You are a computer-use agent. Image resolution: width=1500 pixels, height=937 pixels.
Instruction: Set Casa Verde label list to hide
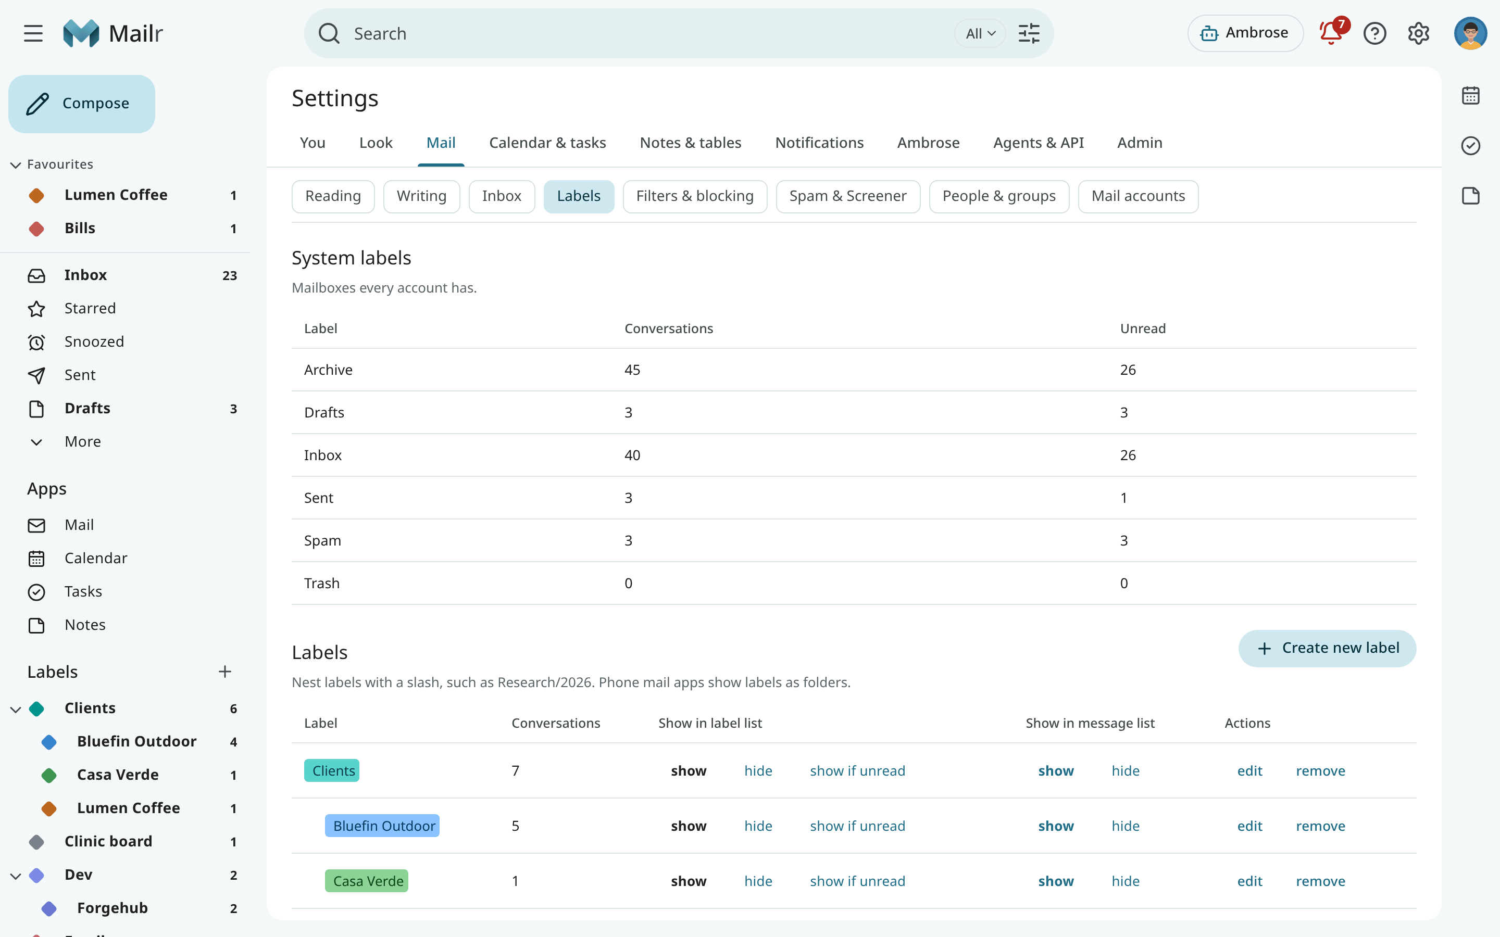[758, 881]
